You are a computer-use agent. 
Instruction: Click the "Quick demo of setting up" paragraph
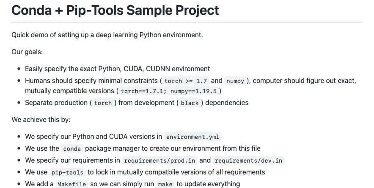[107, 35]
